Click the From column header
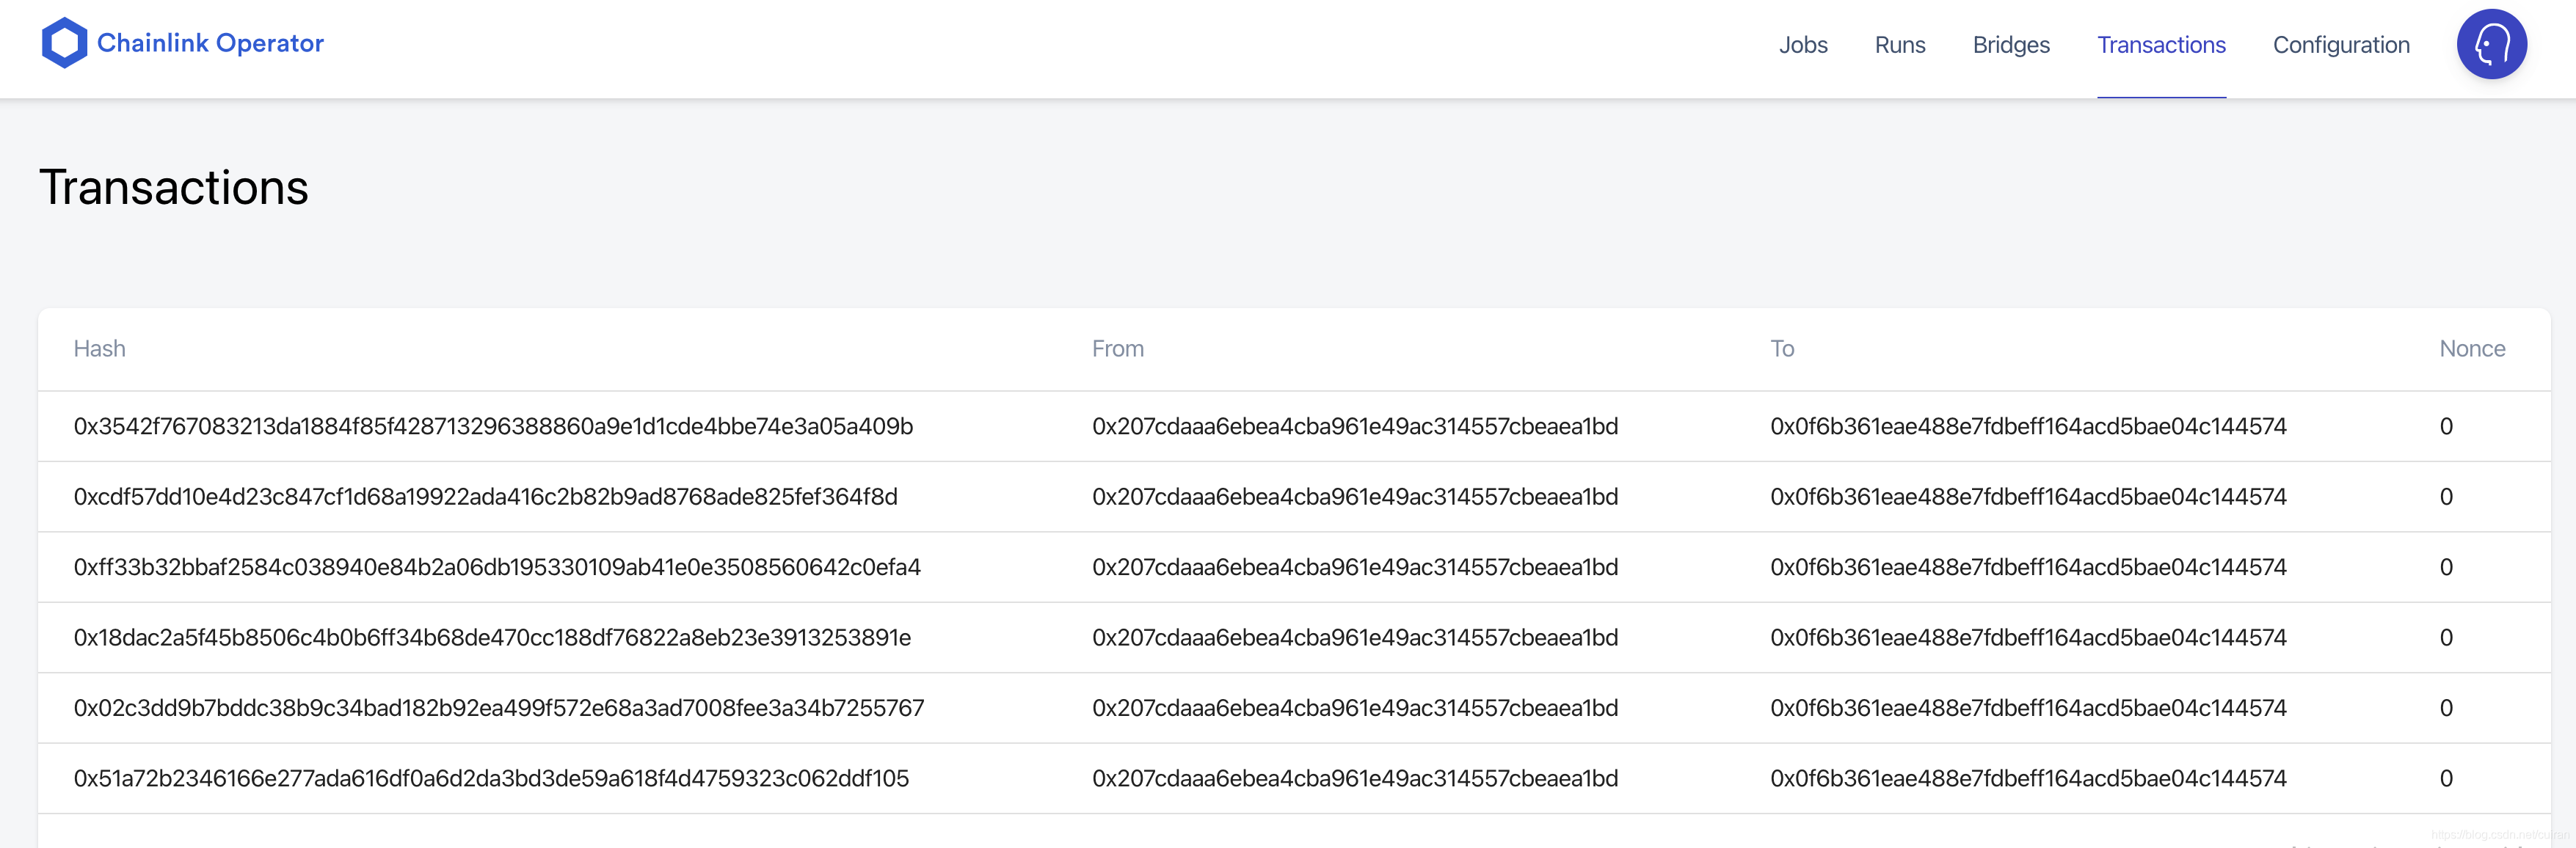The height and width of the screenshot is (848, 2576). [x=1117, y=349]
